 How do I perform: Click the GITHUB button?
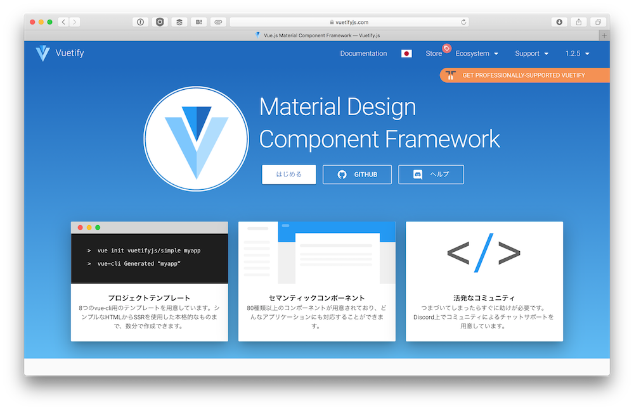pyautogui.click(x=357, y=175)
